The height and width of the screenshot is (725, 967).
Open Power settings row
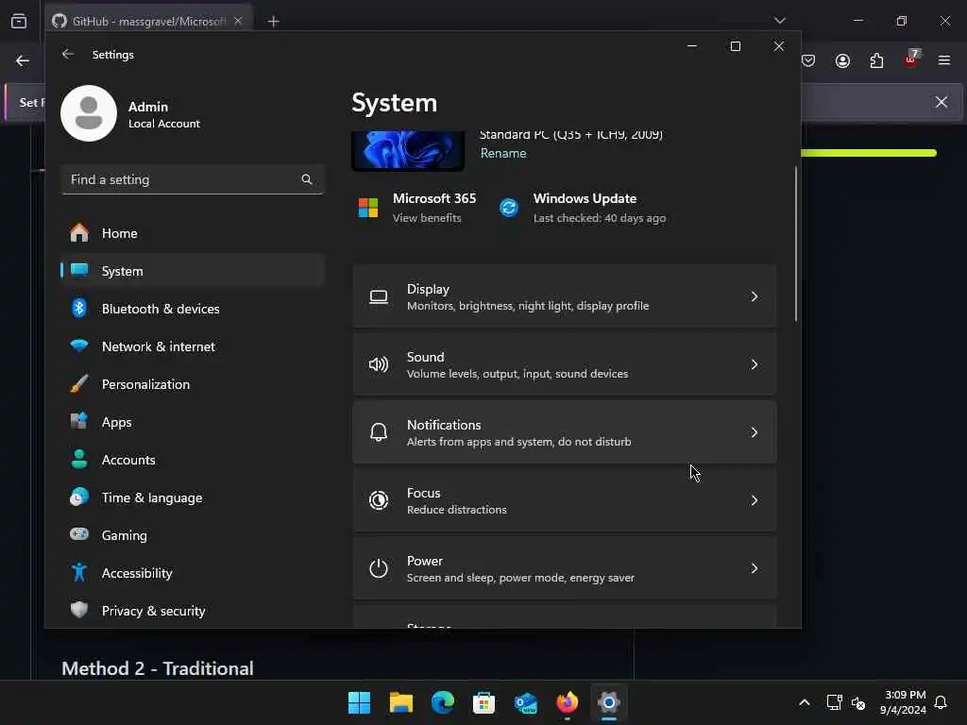(x=565, y=567)
